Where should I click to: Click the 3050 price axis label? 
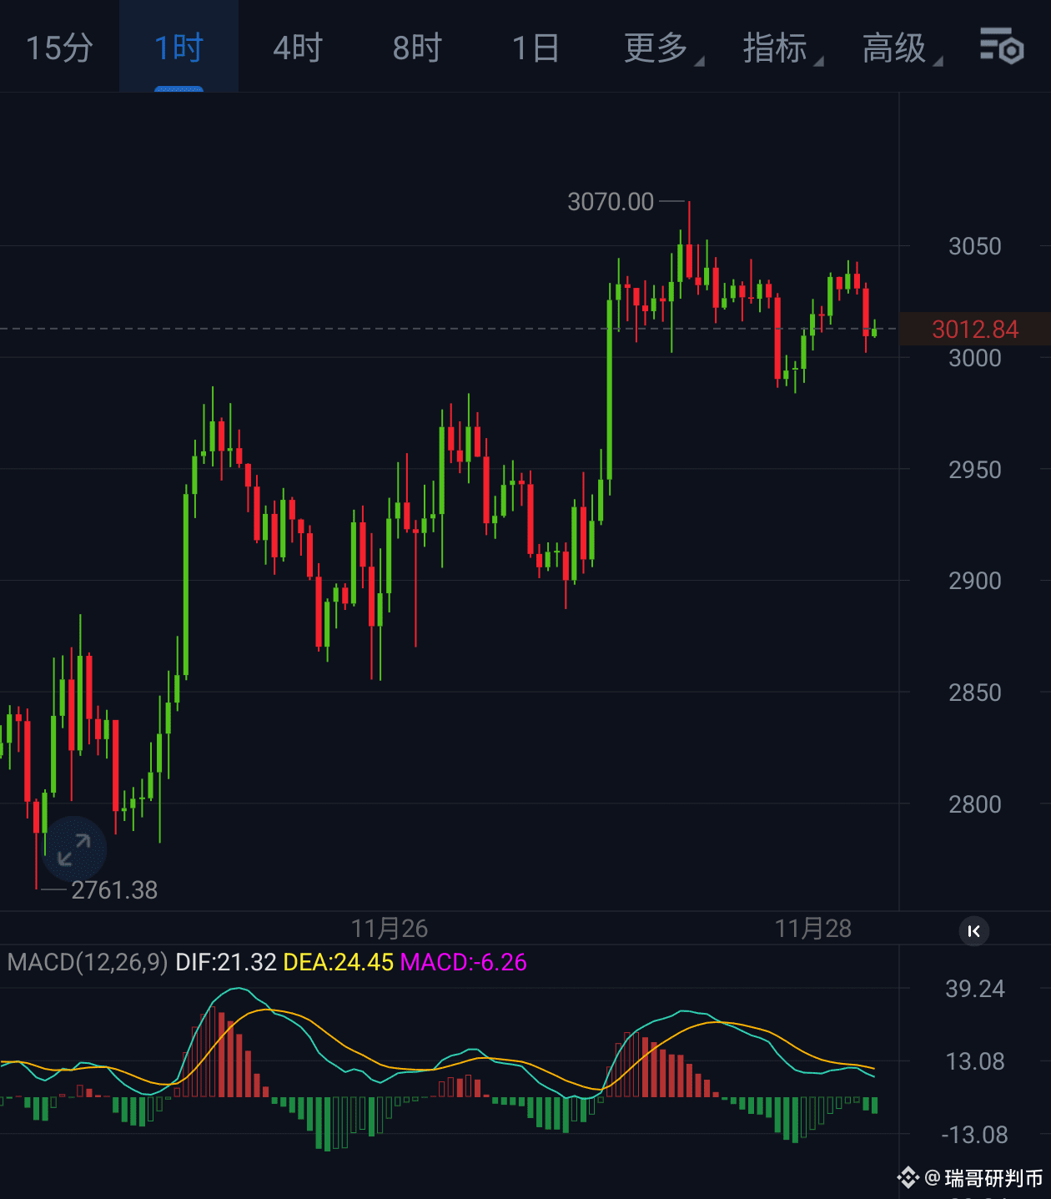[975, 247]
